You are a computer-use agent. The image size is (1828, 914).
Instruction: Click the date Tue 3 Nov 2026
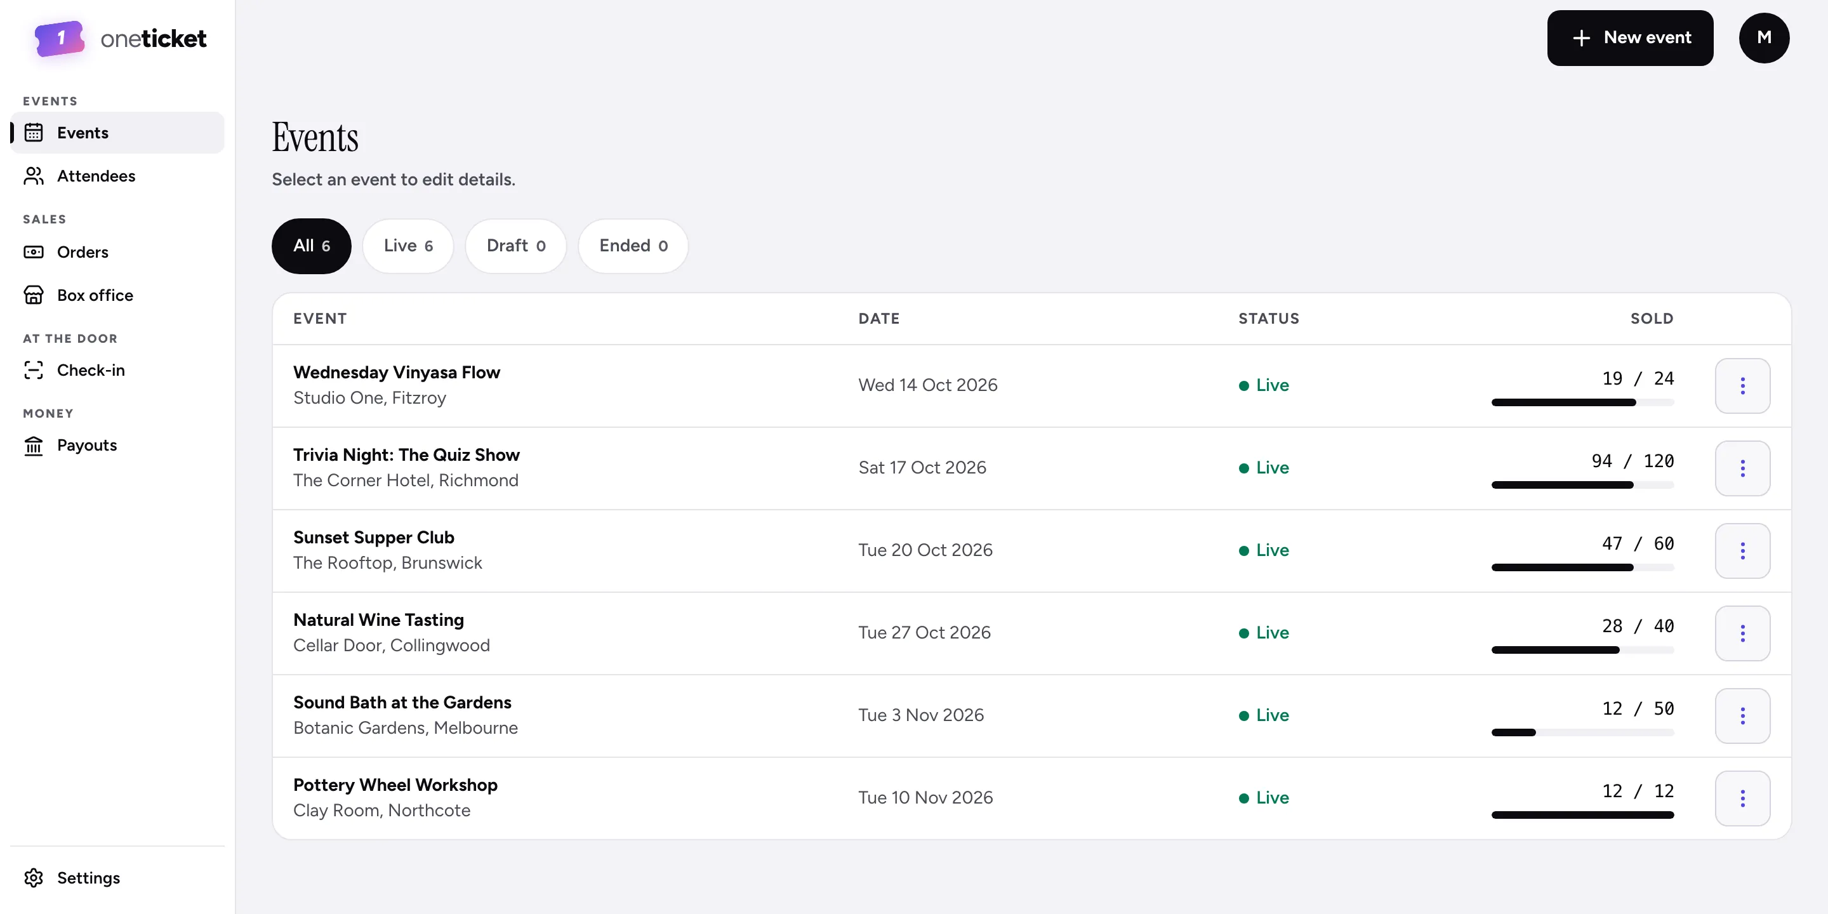point(921,715)
